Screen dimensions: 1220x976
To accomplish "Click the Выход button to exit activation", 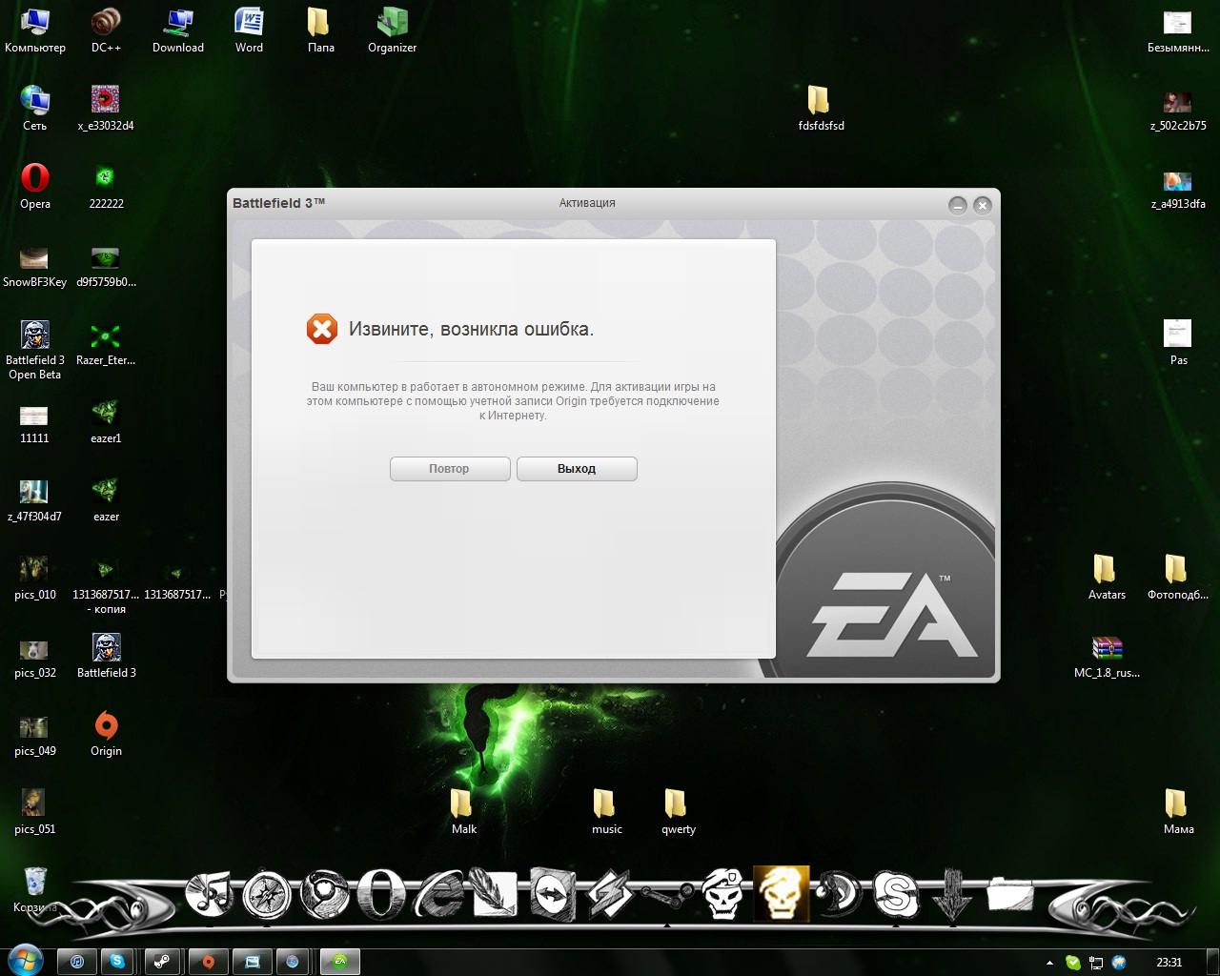I will pyautogui.click(x=577, y=469).
